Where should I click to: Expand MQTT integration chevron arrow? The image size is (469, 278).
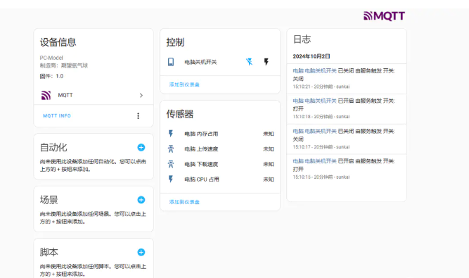[x=141, y=95]
